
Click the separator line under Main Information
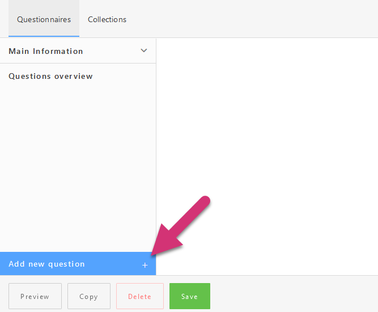(78, 63)
